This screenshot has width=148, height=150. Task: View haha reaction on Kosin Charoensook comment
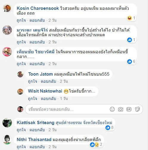coord(131,18)
